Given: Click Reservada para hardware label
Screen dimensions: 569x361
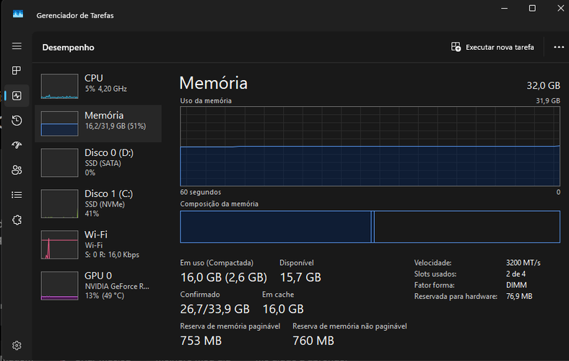Looking at the screenshot, I should (456, 297).
